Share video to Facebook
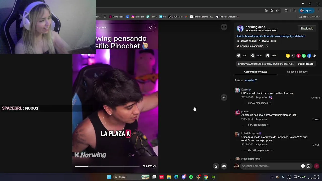322x181 pixels. 309,56
